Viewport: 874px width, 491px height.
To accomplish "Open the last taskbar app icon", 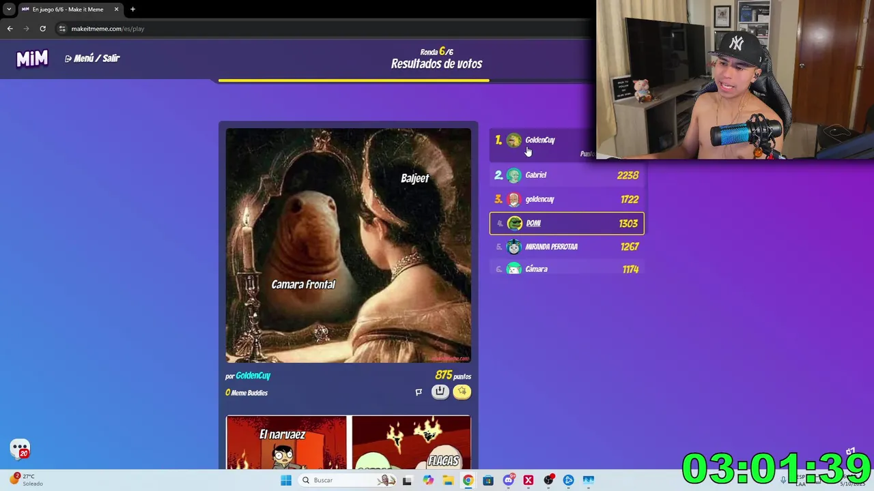I will (589, 480).
